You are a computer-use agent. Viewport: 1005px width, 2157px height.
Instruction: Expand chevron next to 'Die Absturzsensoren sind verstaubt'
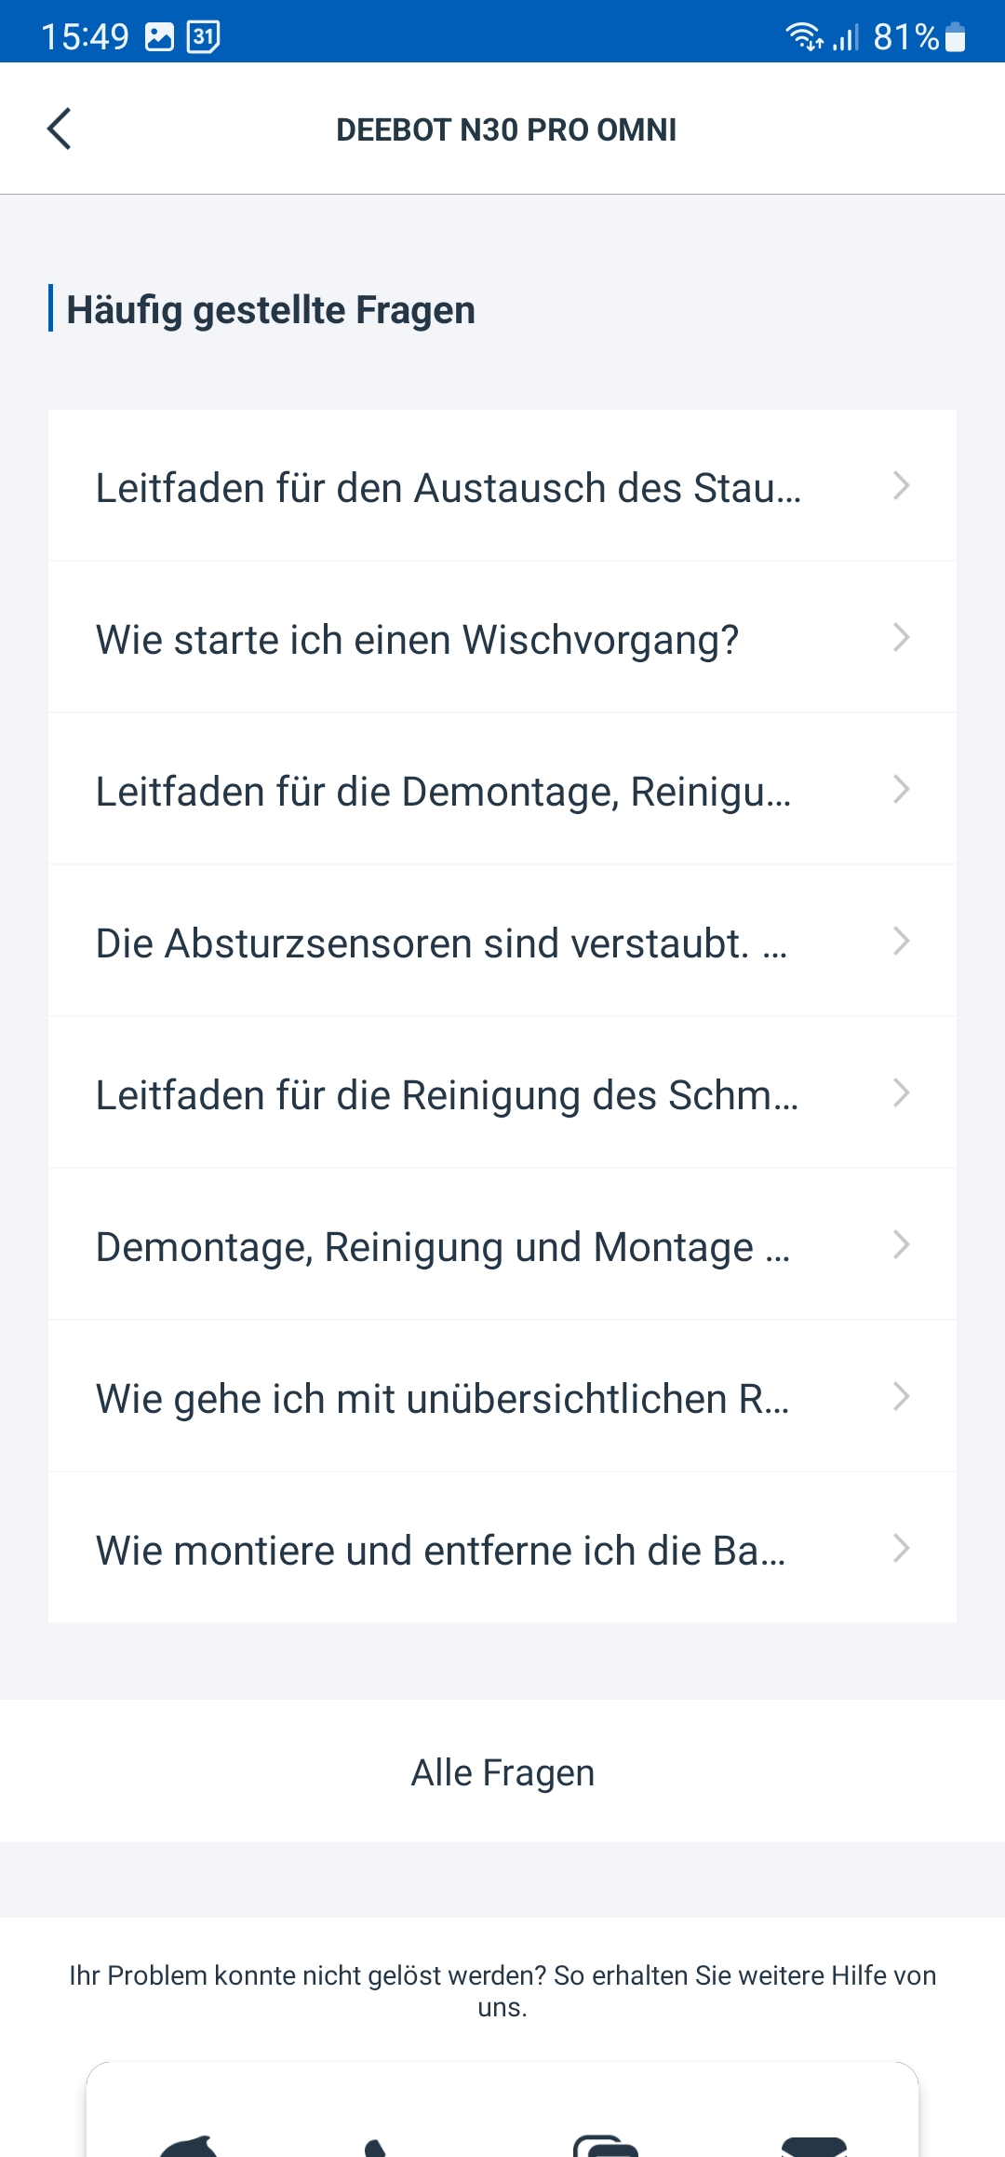tap(900, 942)
